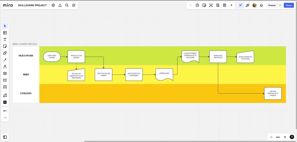Screen dimensions: 297x142
Task: Open the cards panel icon
Action: [218, 5]
